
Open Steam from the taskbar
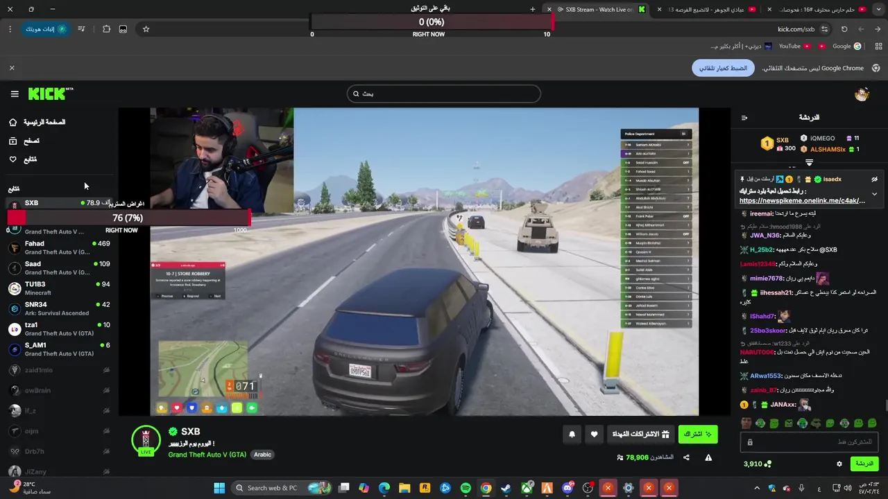(506, 488)
